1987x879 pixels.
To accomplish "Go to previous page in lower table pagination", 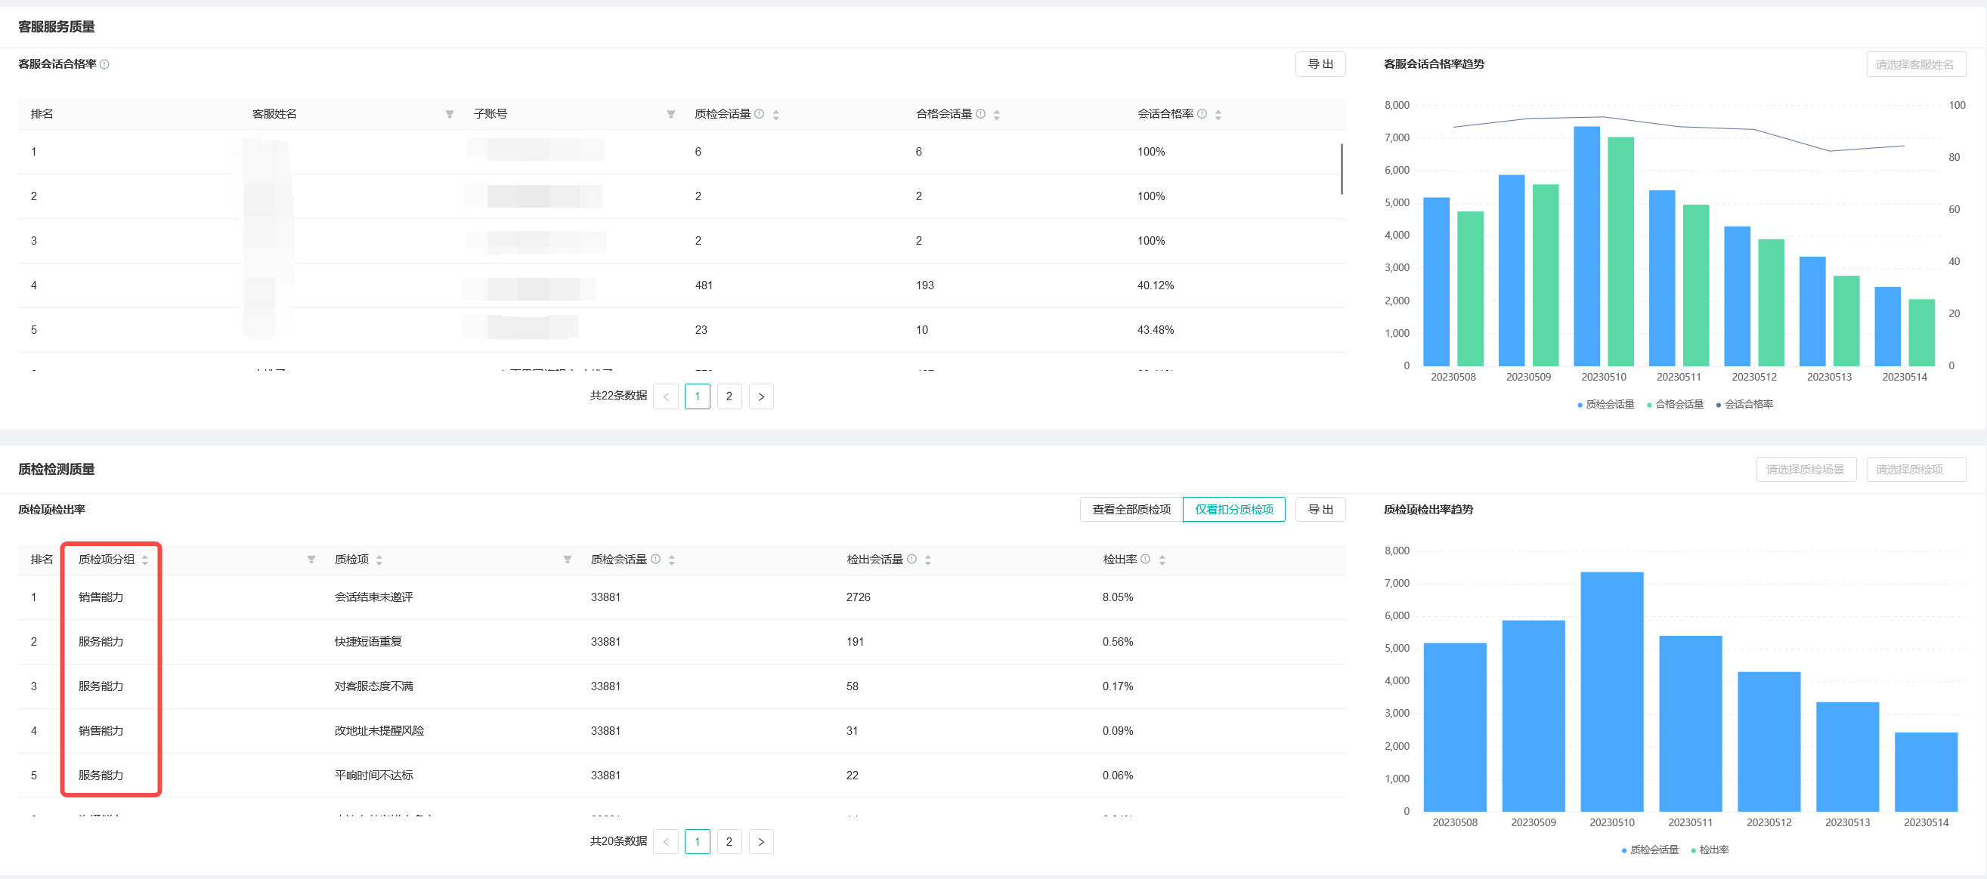I will [666, 842].
